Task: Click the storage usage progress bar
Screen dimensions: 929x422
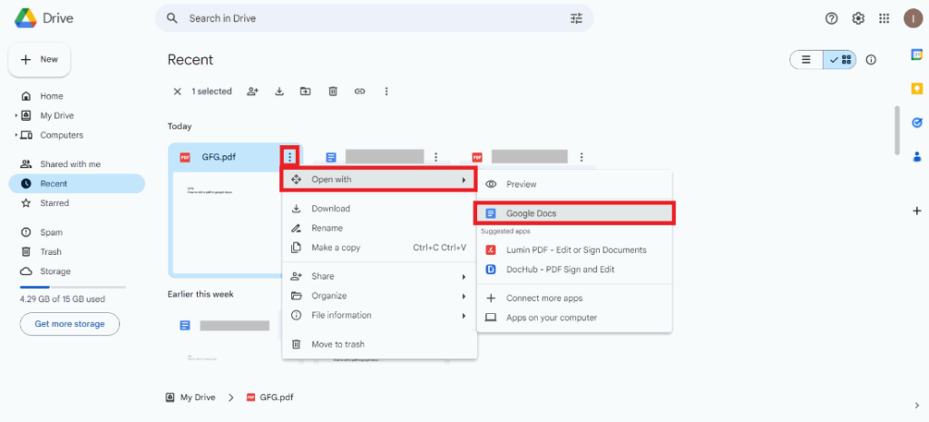Action: coord(73,287)
